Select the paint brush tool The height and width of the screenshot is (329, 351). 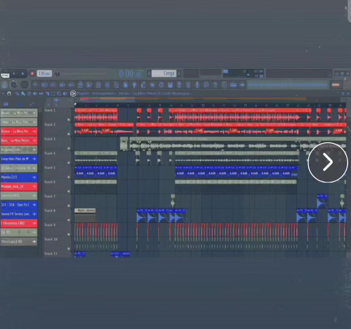click(x=23, y=94)
